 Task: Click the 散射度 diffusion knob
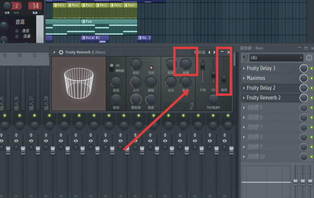[x=136, y=99]
